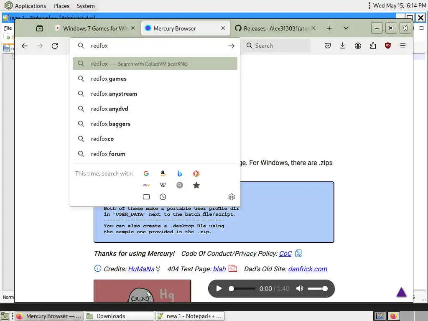Close the Mercury Browser tab
This screenshot has height=321, width=428.
pyautogui.click(x=223, y=28)
